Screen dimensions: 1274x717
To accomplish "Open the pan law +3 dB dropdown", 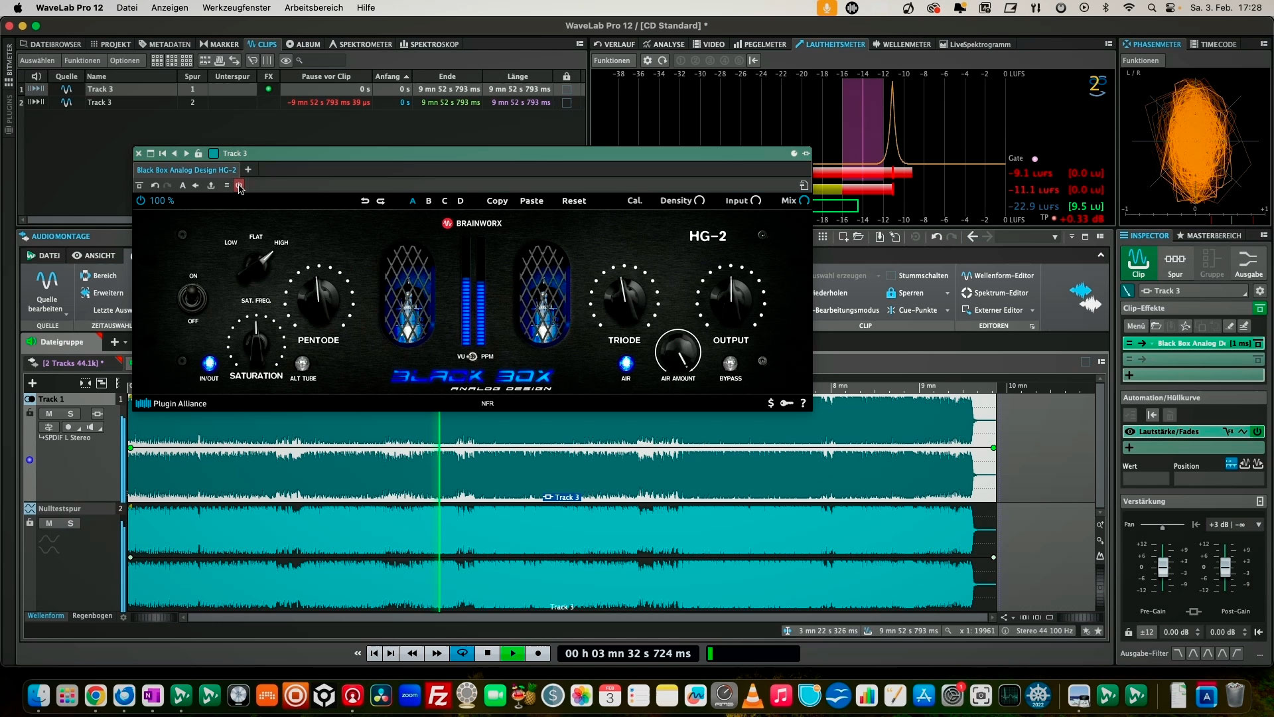I will (x=1235, y=524).
